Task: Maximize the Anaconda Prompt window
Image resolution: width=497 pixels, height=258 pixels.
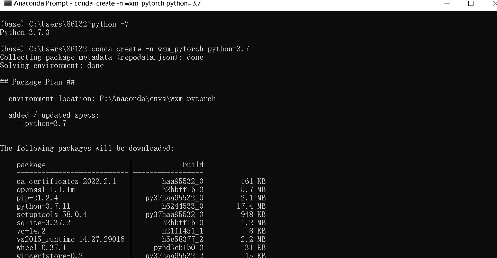Action: 471,3
